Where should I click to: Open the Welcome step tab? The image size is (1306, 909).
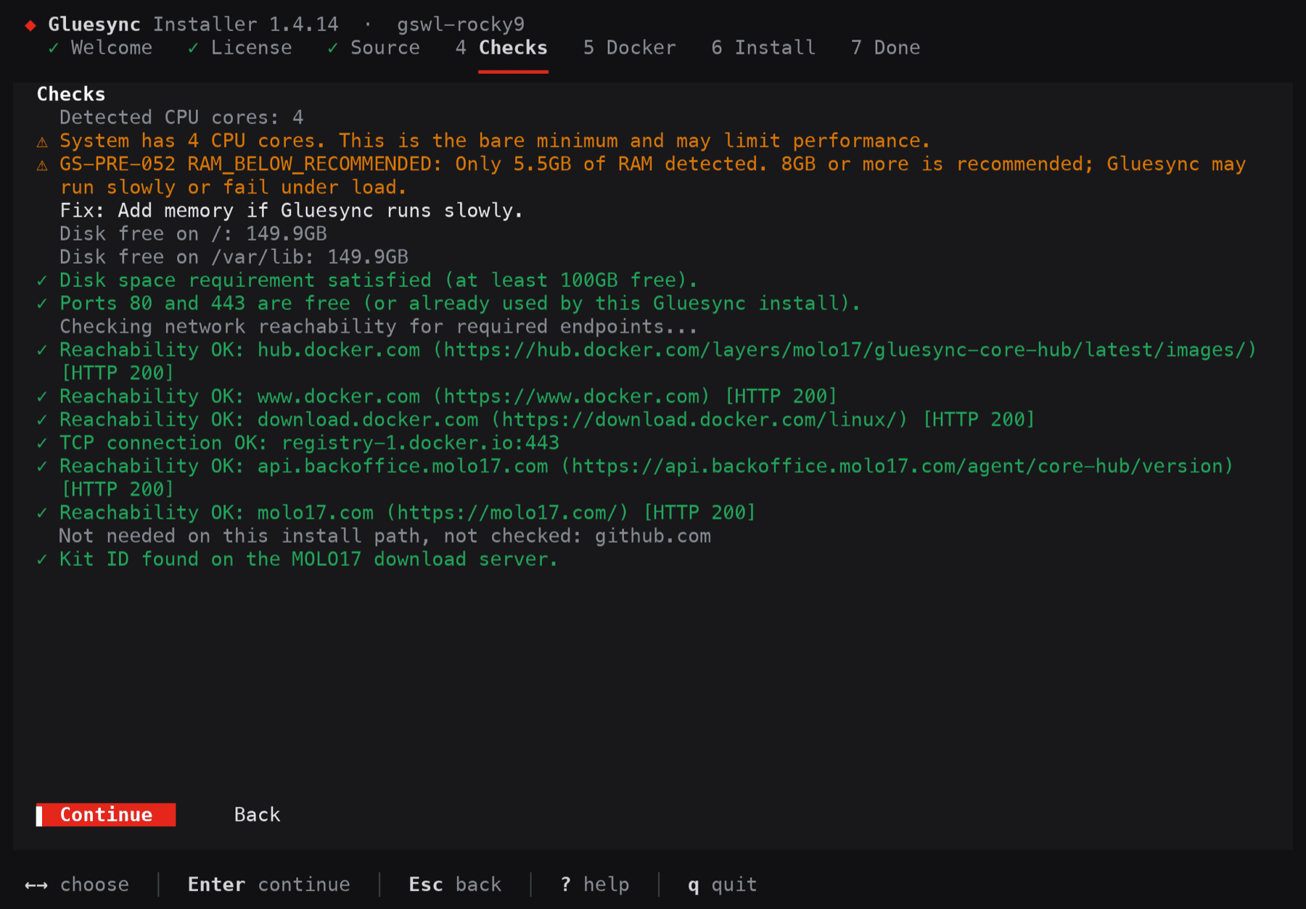(100, 48)
